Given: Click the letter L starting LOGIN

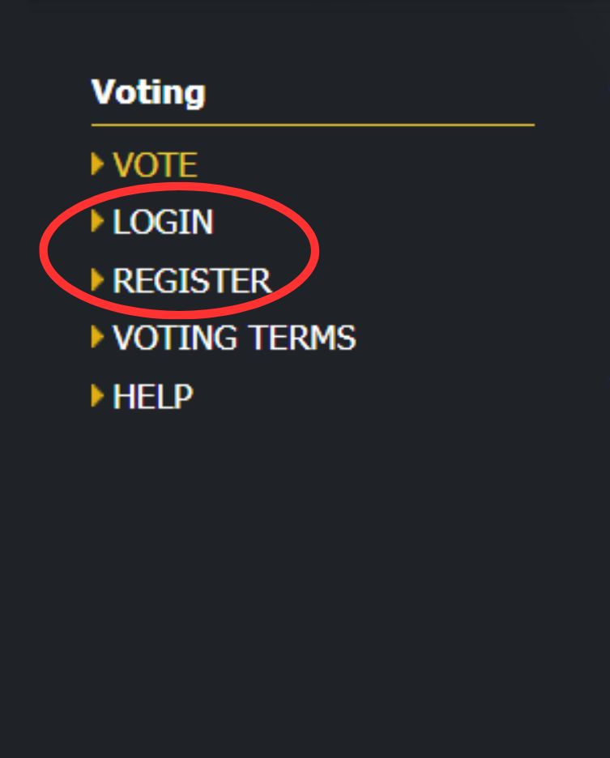Looking at the screenshot, I should (x=121, y=223).
